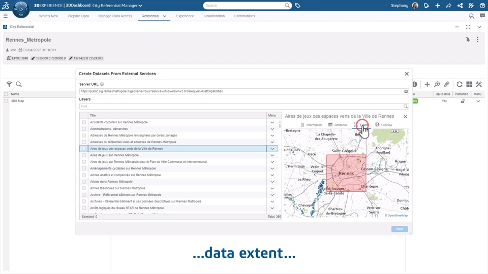The width and height of the screenshot is (488, 274).
Task: Switch to the Information tab
Action: pos(311,125)
